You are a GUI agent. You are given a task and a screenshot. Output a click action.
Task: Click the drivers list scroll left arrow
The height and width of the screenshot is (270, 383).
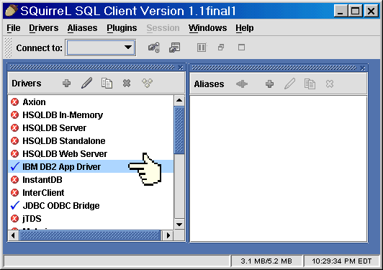tap(13, 235)
